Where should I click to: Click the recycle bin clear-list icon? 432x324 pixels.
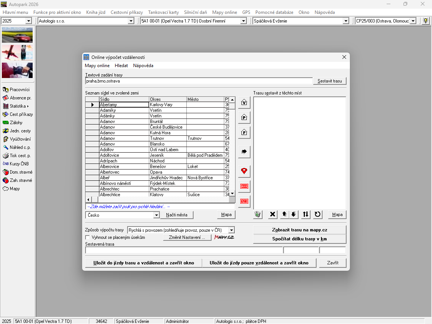pyautogui.click(x=258, y=214)
